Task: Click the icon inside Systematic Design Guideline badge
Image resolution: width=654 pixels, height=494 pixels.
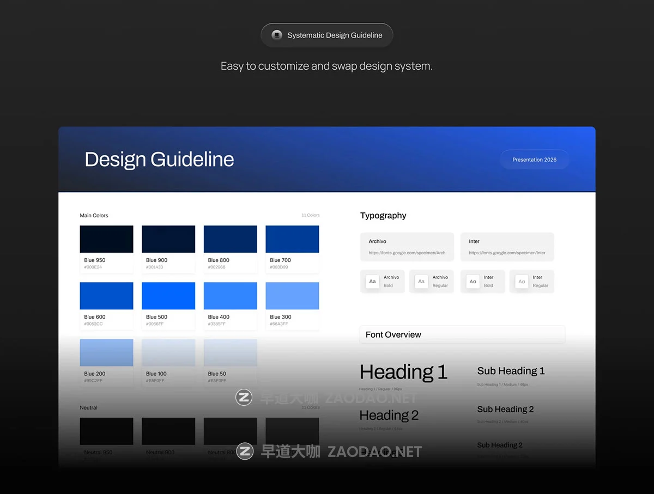Action: (277, 35)
